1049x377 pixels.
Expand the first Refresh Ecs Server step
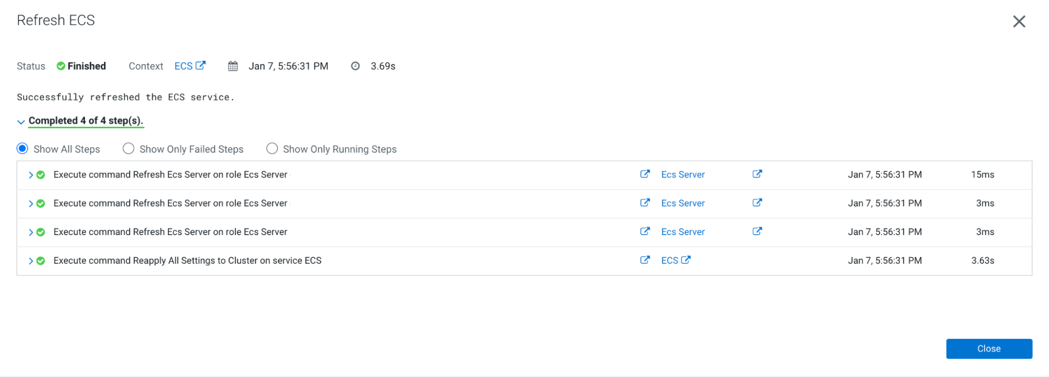click(x=31, y=175)
